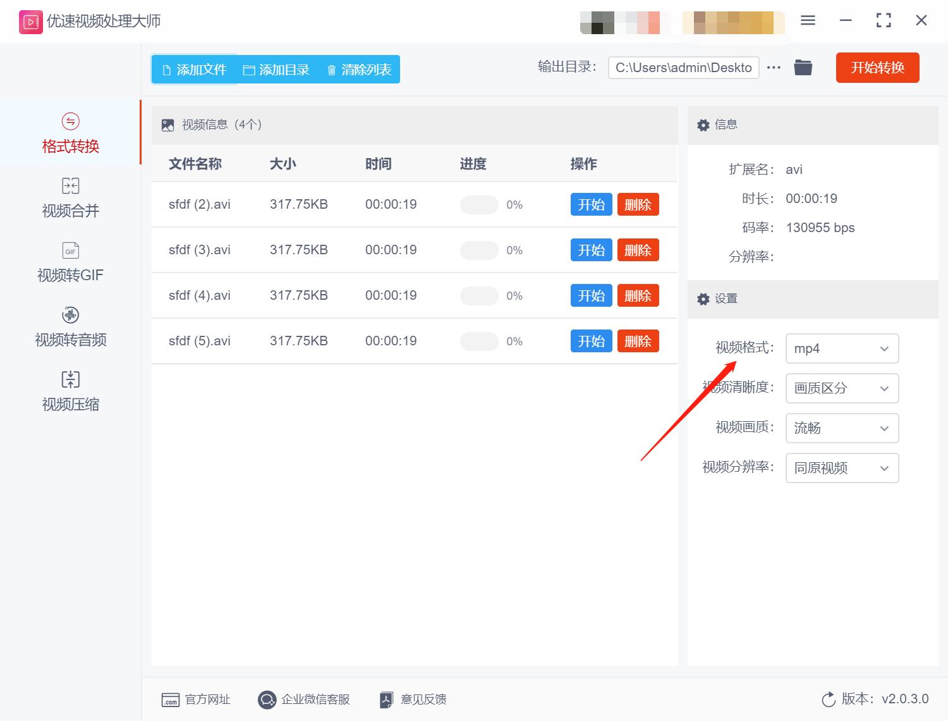Click the 企业微信客服 icon at bottom

(x=267, y=699)
